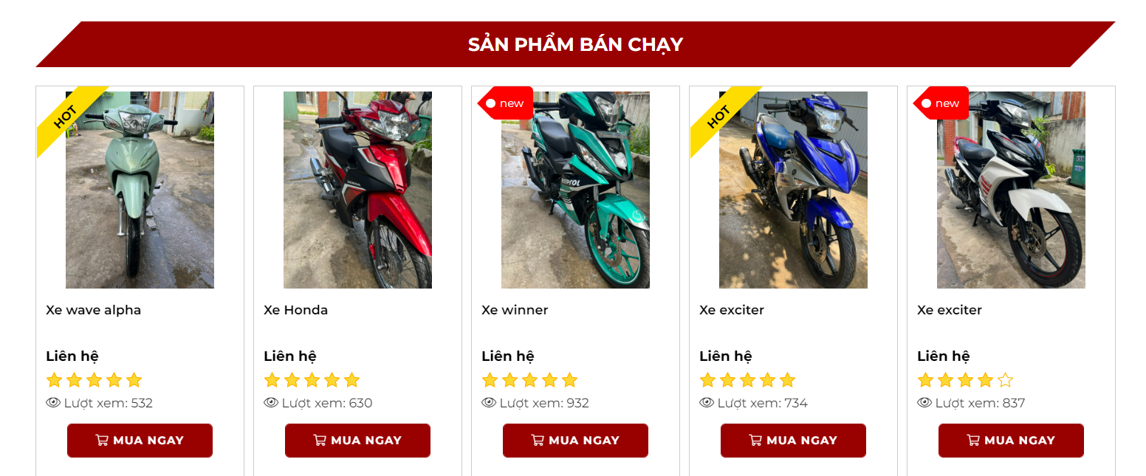Open the Xe wave alpha product title
The height and width of the screenshot is (476, 1146).
(x=93, y=310)
